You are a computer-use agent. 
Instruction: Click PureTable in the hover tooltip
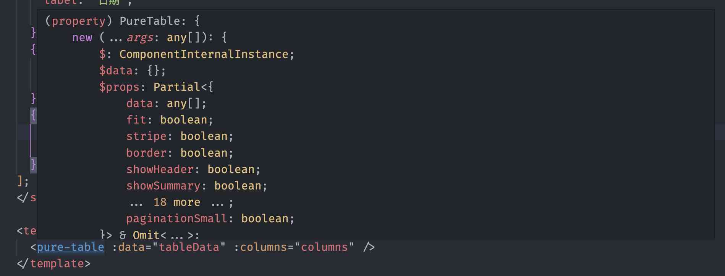[x=150, y=21]
